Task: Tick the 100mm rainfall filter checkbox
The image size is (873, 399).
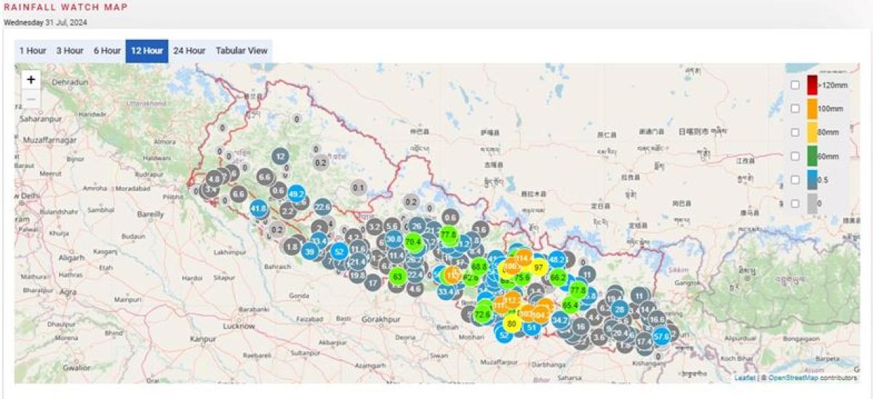Action: click(795, 108)
